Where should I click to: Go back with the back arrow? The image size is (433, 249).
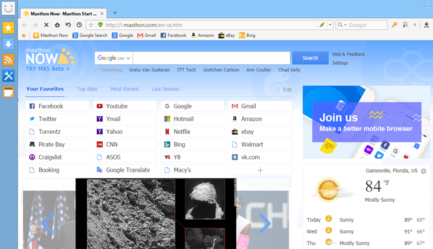(x=24, y=25)
